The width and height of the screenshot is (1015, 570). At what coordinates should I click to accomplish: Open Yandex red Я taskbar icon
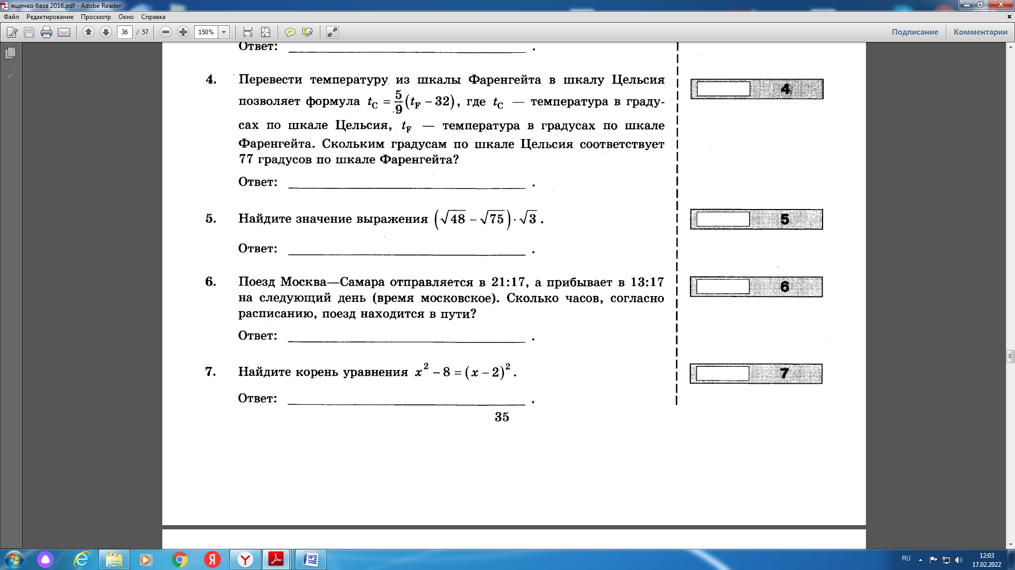tap(213, 559)
